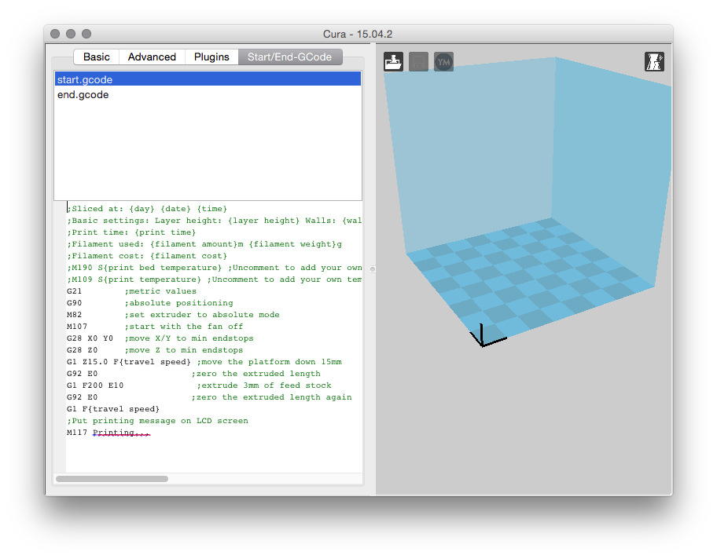717x559 pixels.
Task: Select end.gcode in the list
Action: (208, 94)
